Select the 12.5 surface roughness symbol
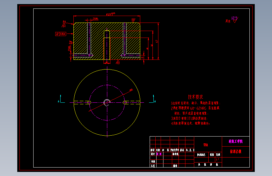 (x=235, y=20)
